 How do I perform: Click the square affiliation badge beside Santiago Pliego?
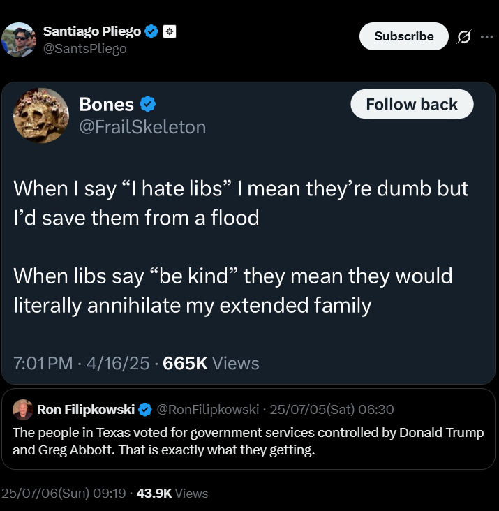tap(170, 31)
